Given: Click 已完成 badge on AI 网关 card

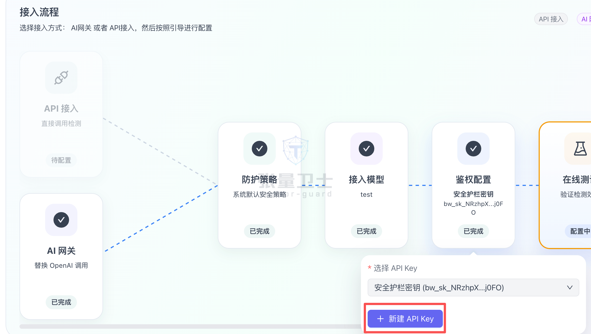Looking at the screenshot, I should point(61,302).
